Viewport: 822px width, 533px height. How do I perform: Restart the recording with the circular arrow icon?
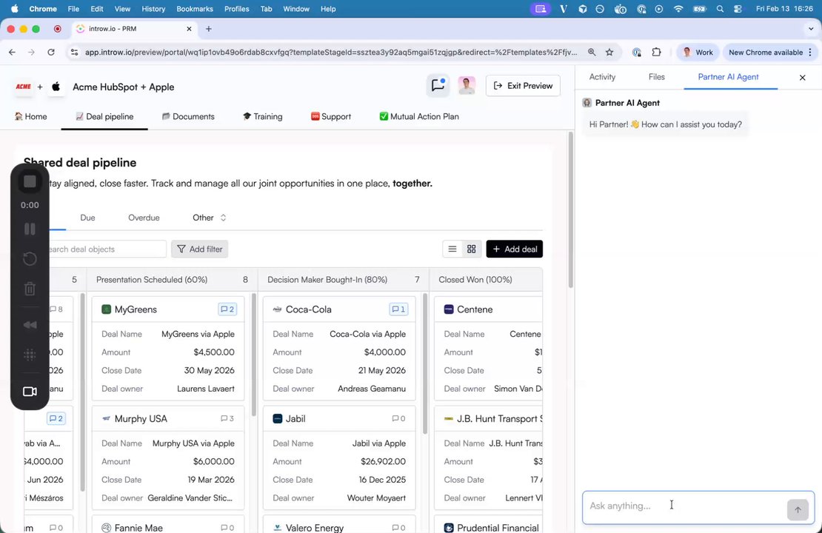pos(30,258)
